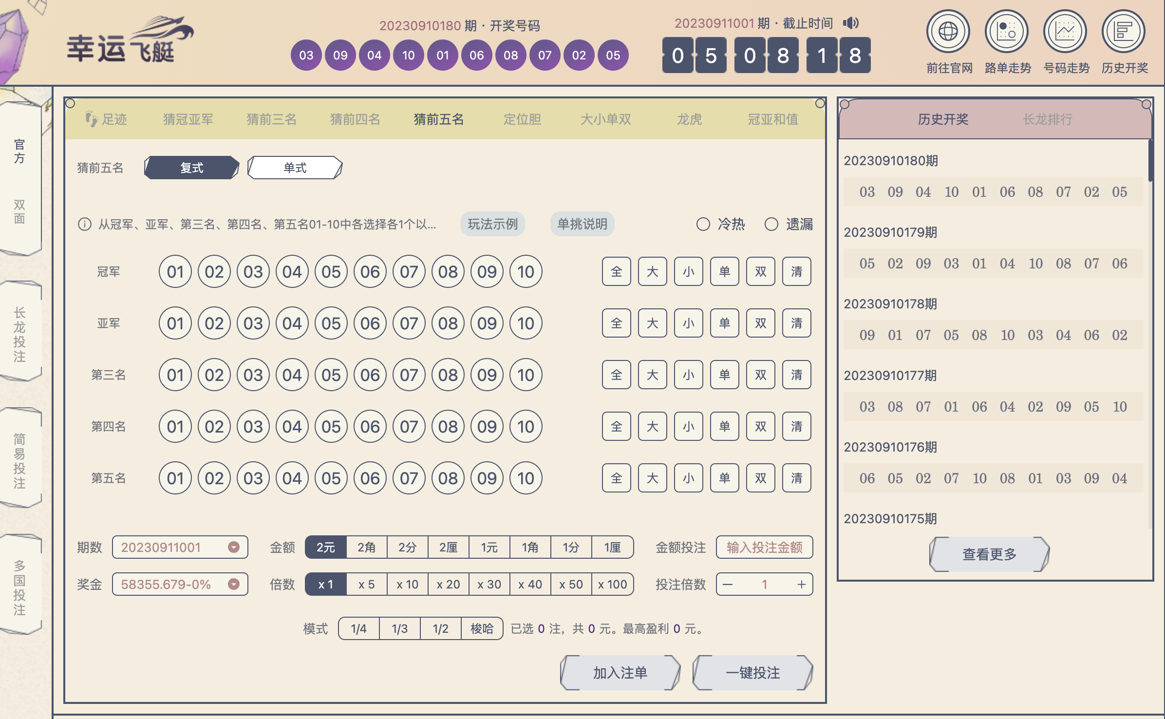
Task: Click 单 in the 第三名 row
Action: pyautogui.click(x=725, y=375)
